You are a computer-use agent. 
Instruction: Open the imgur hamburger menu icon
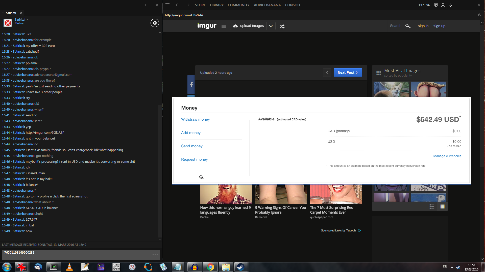224,26
